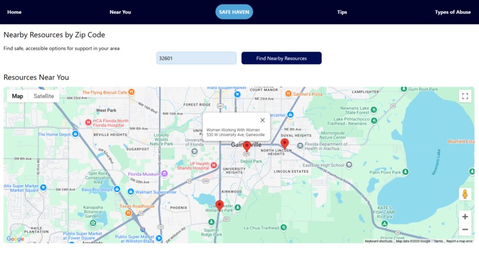This screenshot has height=257, width=479.
Task: Toggle fullscreen map view
Action: point(465,96)
